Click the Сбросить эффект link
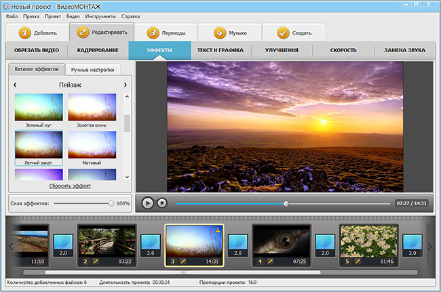The height and width of the screenshot is (292, 441). (x=70, y=186)
